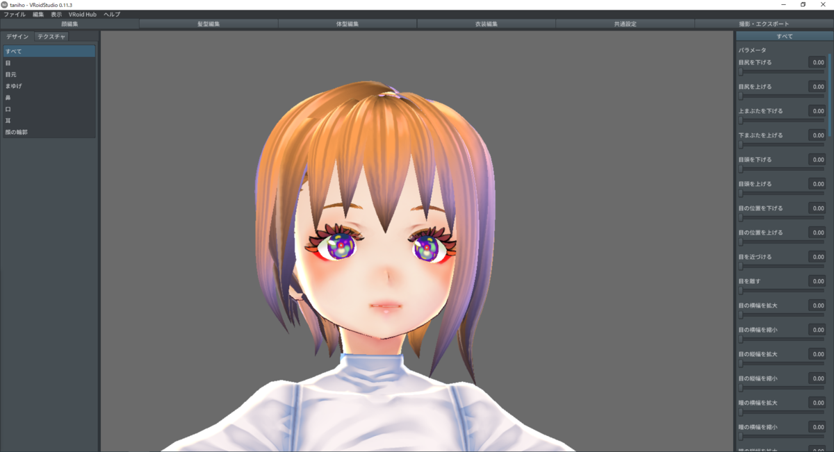Open the VRoid Hub menu
Viewport: 834px width, 452px height.
[83, 14]
